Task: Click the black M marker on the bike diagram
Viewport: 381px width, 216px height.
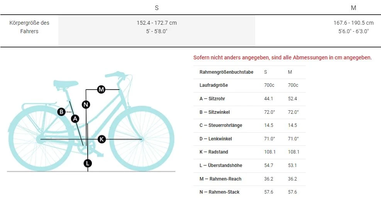Action: 101,89
